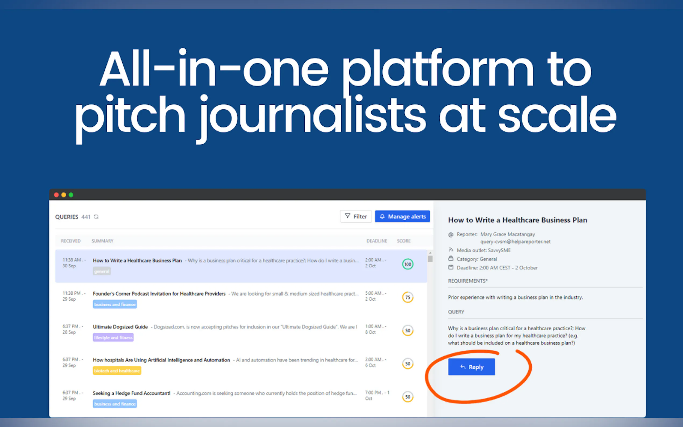Click the calendar icon beside Deadline

451,267
